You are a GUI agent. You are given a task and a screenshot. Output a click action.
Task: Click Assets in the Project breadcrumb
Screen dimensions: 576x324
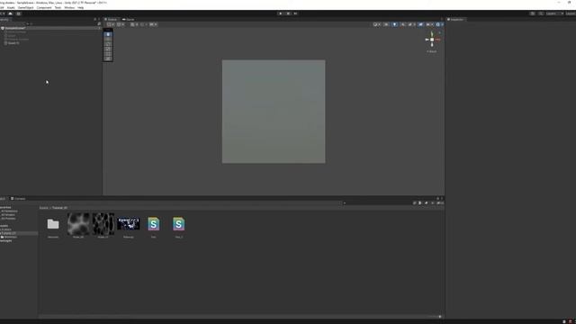pyautogui.click(x=44, y=208)
